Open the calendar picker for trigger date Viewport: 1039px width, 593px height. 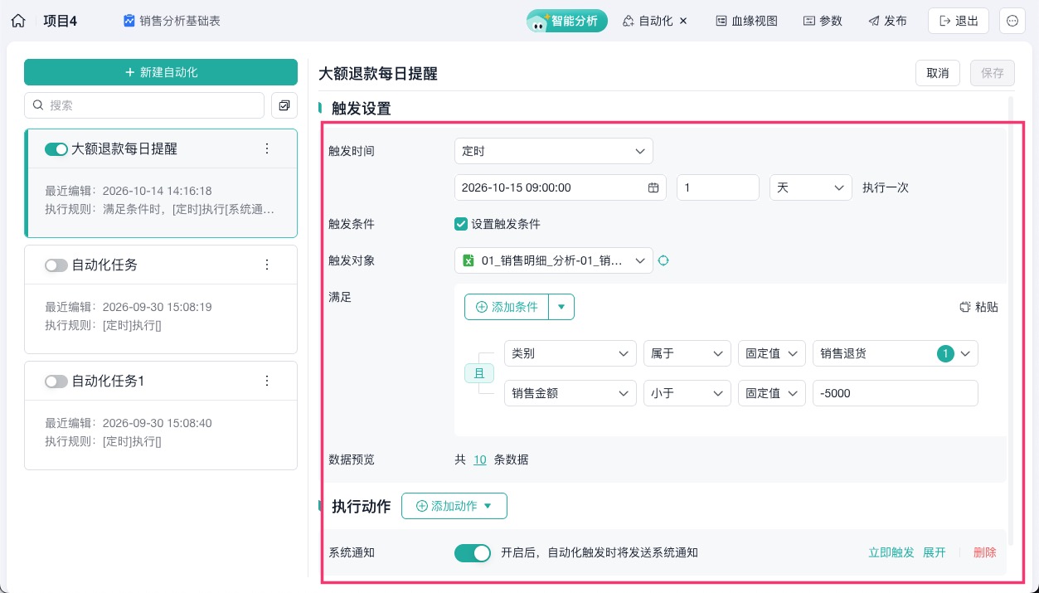coord(653,187)
